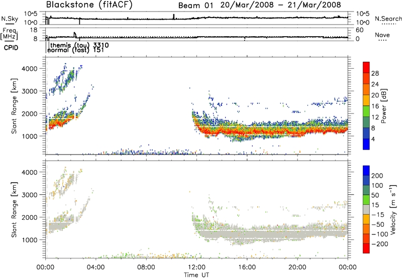Click the '12:00' time axis tick label

point(196,267)
